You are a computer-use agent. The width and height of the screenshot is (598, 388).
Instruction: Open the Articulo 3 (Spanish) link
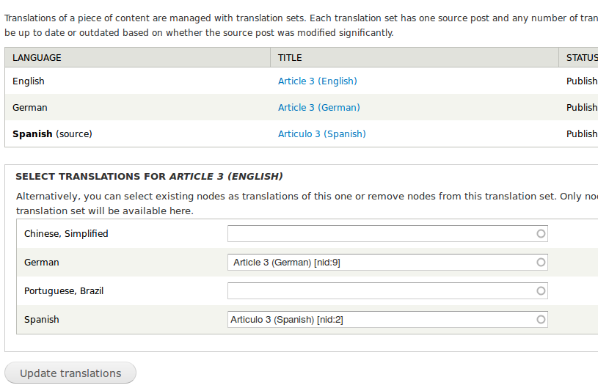[321, 134]
